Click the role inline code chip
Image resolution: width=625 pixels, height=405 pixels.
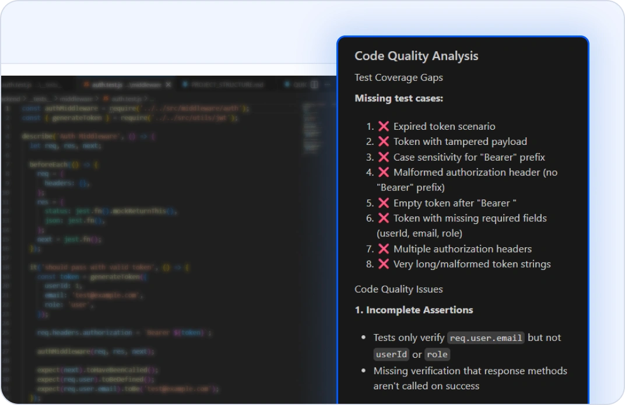pyautogui.click(x=437, y=354)
